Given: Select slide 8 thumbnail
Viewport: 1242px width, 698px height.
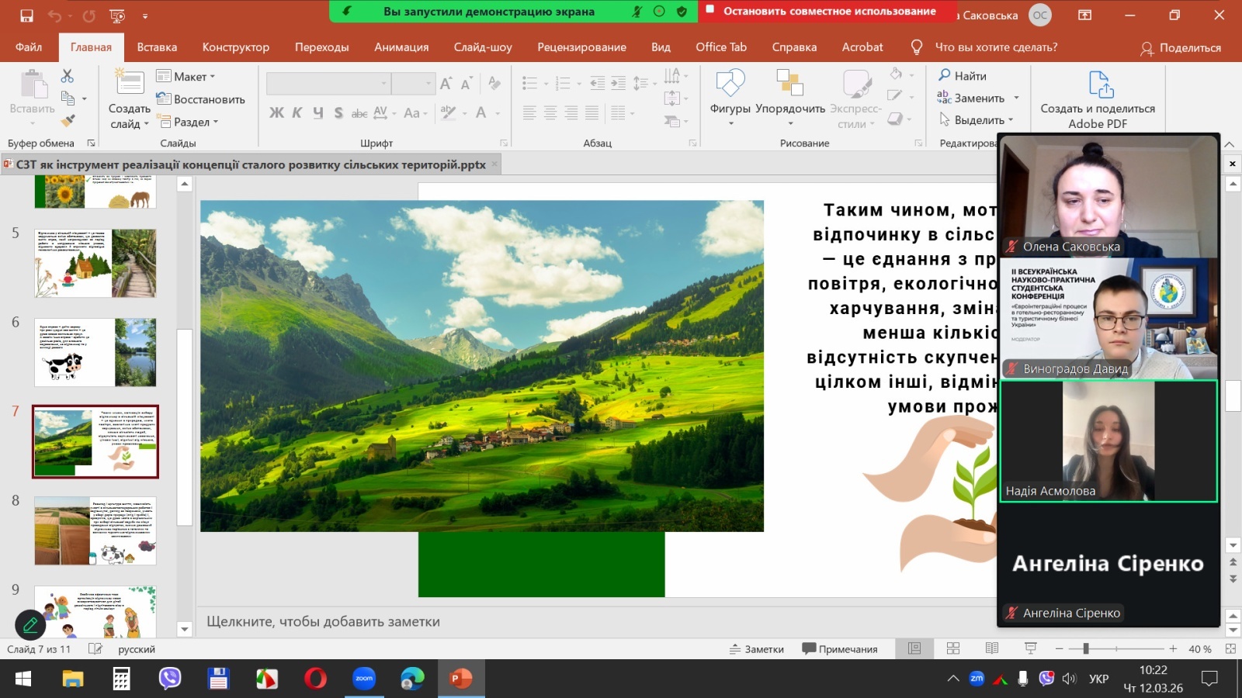Looking at the screenshot, I should (95, 531).
